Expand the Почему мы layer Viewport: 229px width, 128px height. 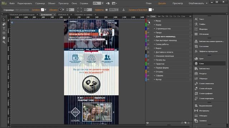coord(154,60)
